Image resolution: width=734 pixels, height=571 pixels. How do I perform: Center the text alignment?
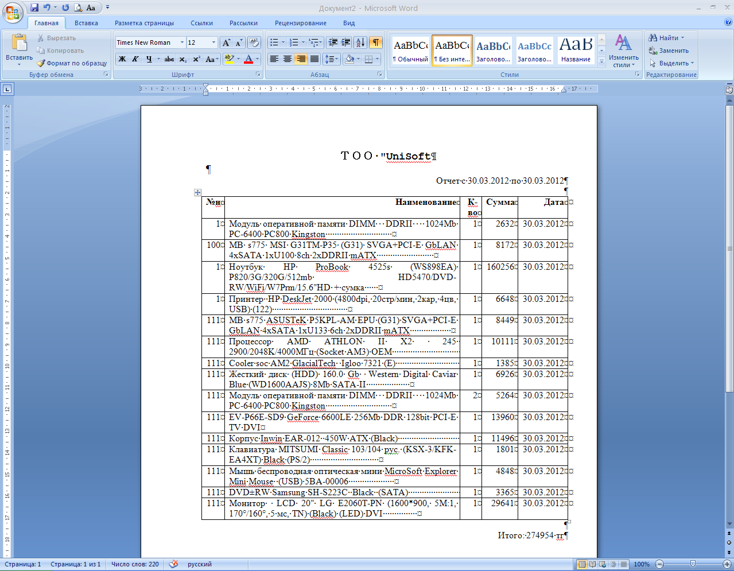click(x=288, y=59)
